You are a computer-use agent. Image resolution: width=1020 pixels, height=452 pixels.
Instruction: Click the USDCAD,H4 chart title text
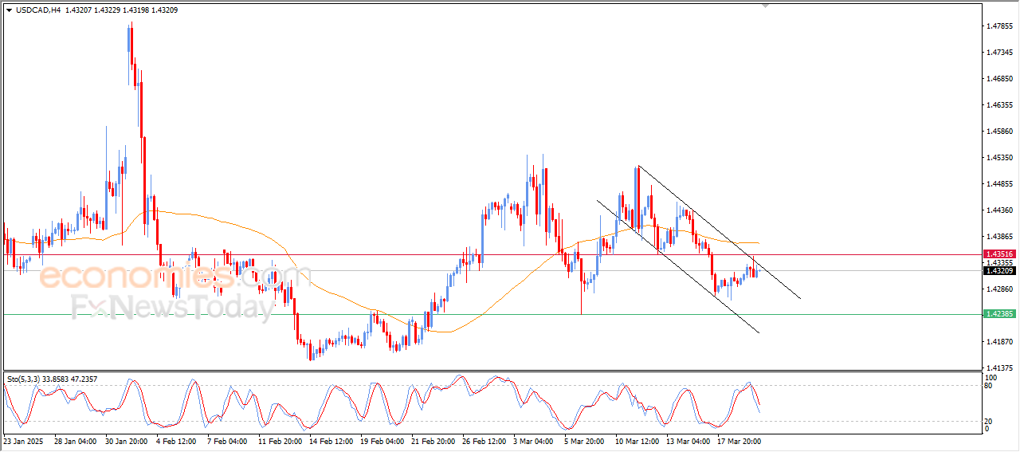[x=37, y=10]
